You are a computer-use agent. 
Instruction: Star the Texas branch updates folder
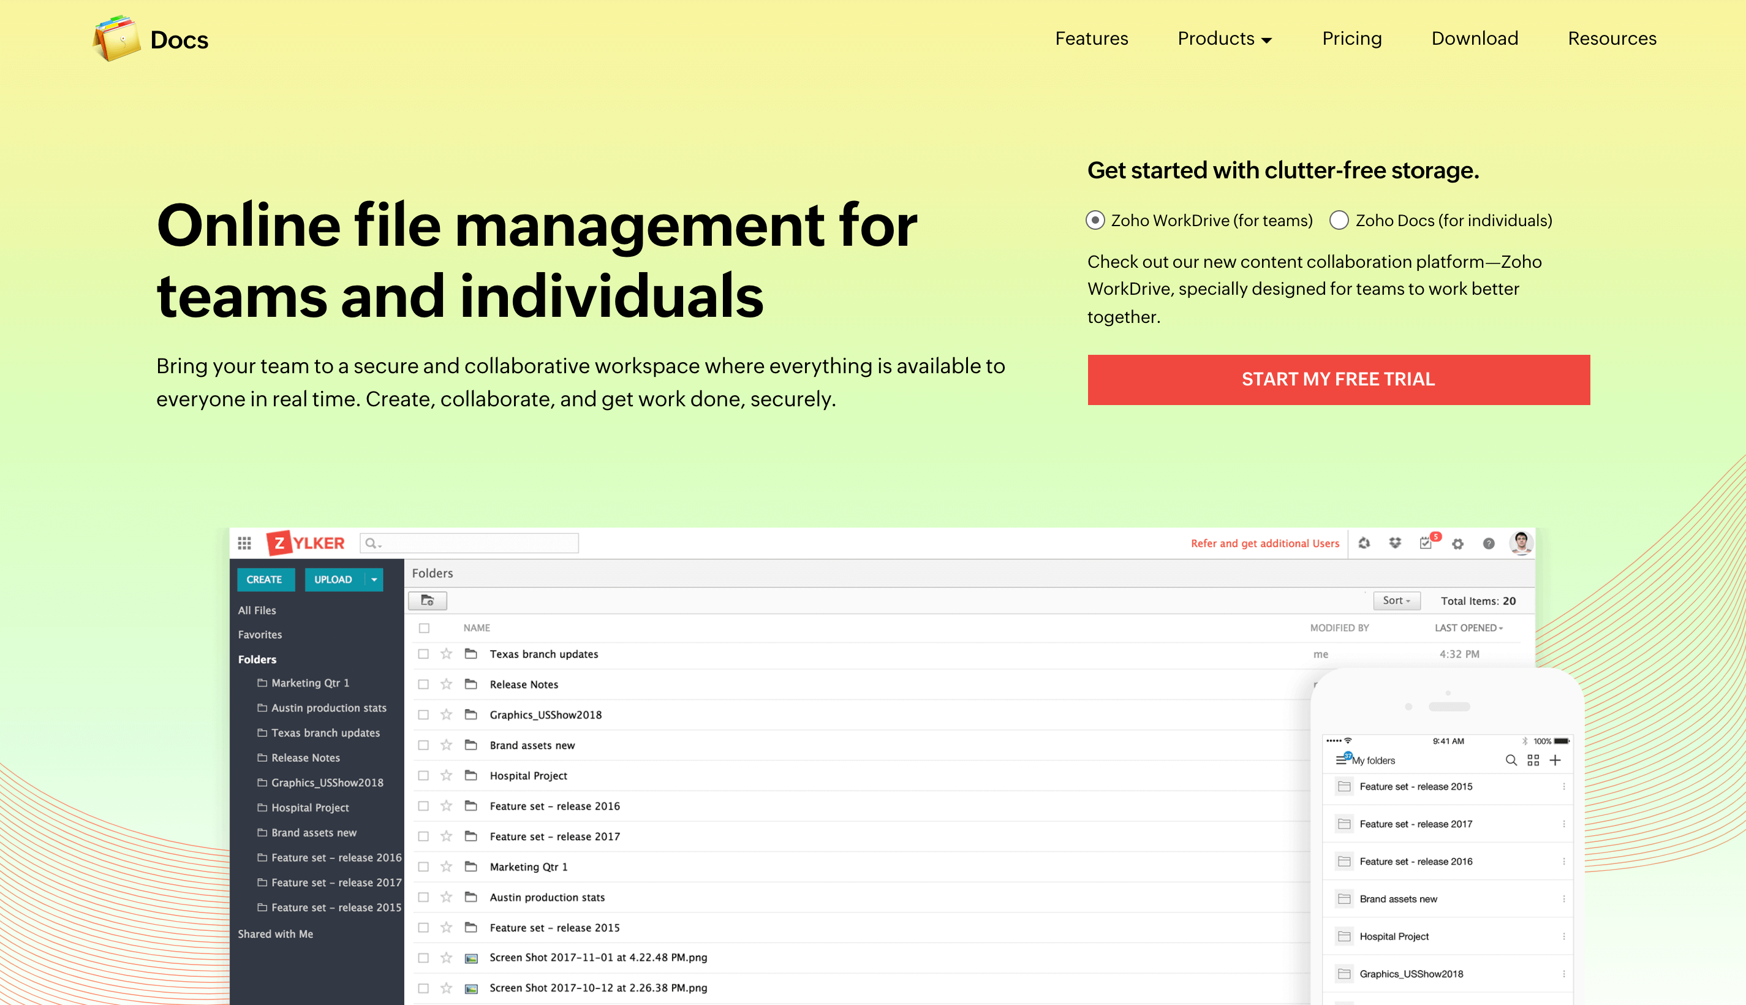(447, 654)
